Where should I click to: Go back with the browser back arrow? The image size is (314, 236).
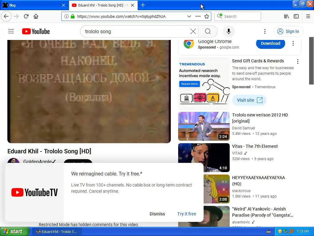6,16
